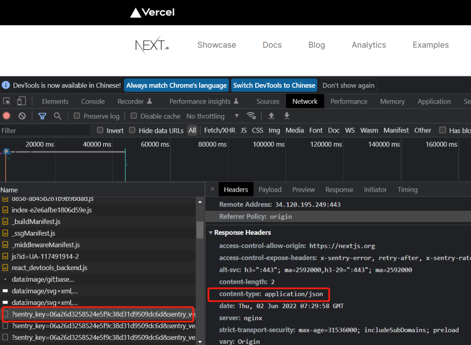Open the Recorder tab
Screen dimensions: 471x345
135,101
